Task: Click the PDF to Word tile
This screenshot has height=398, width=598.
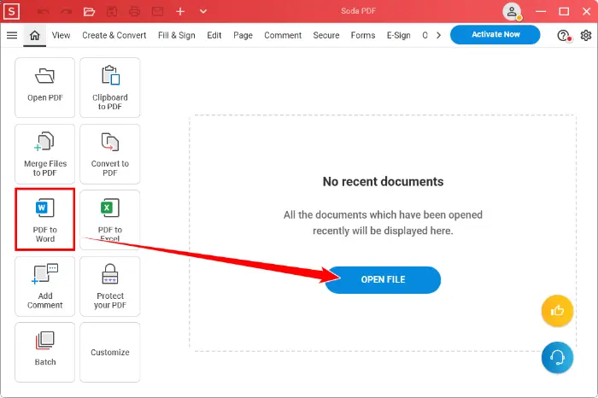Action: (44, 219)
